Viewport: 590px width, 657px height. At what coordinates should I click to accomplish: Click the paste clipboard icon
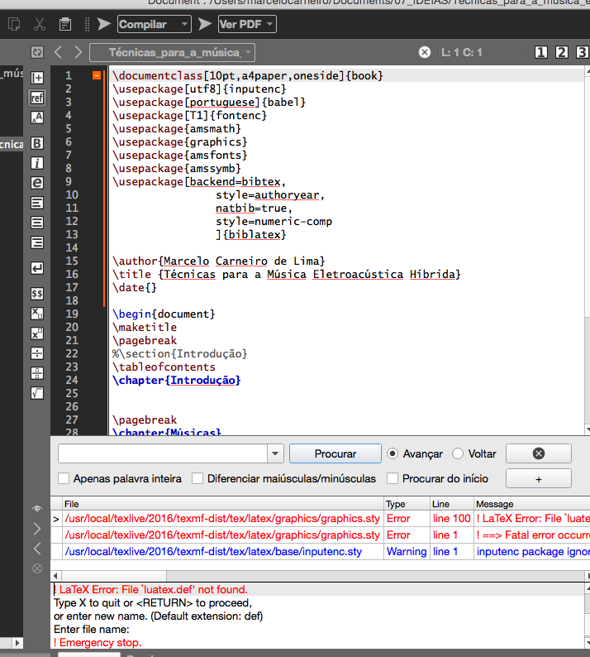click(64, 24)
